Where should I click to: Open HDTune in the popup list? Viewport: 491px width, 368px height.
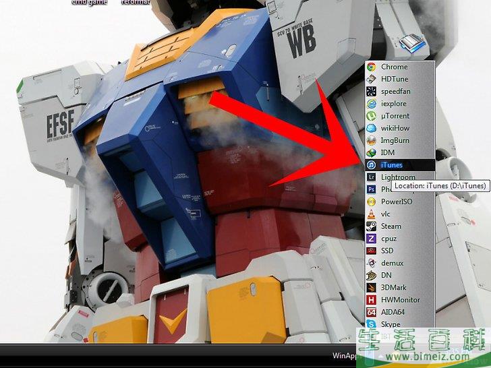[x=400, y=79]
